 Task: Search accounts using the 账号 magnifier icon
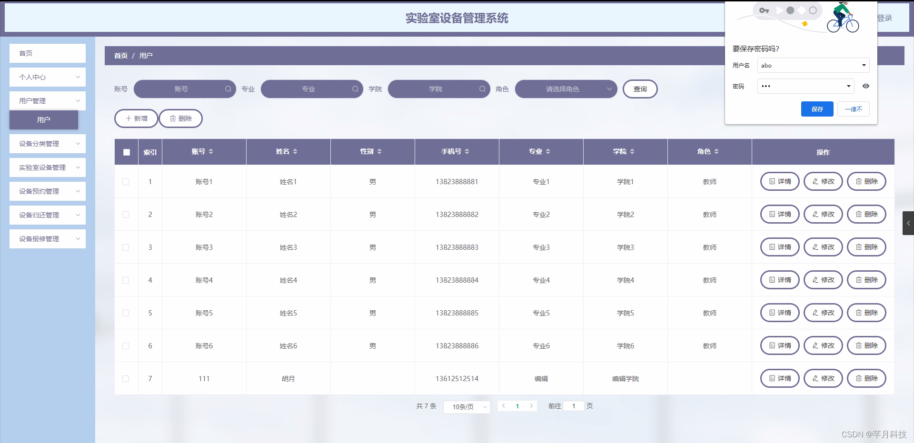pos(228,89)
